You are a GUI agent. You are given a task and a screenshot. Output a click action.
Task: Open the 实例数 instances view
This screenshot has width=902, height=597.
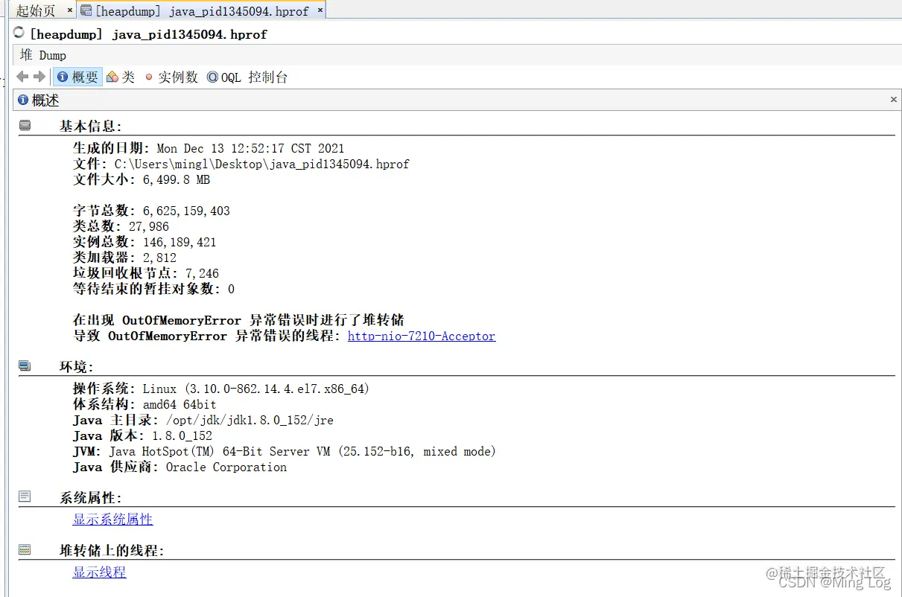click(171, 77)
